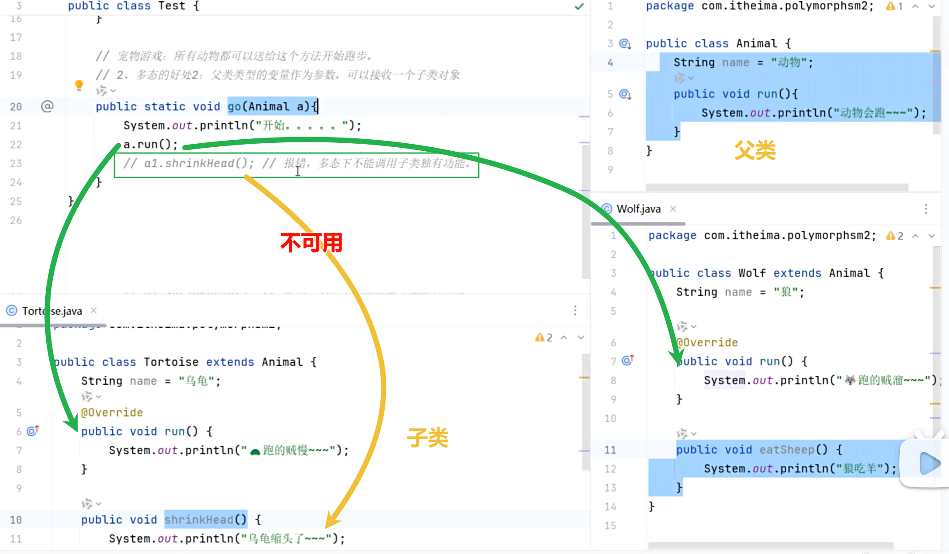Click the @ annotation gutter icon on line 20
949x554 pixels.
[47, 106]
